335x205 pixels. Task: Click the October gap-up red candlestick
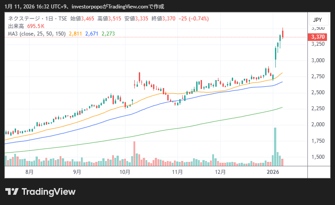point(140,77)
